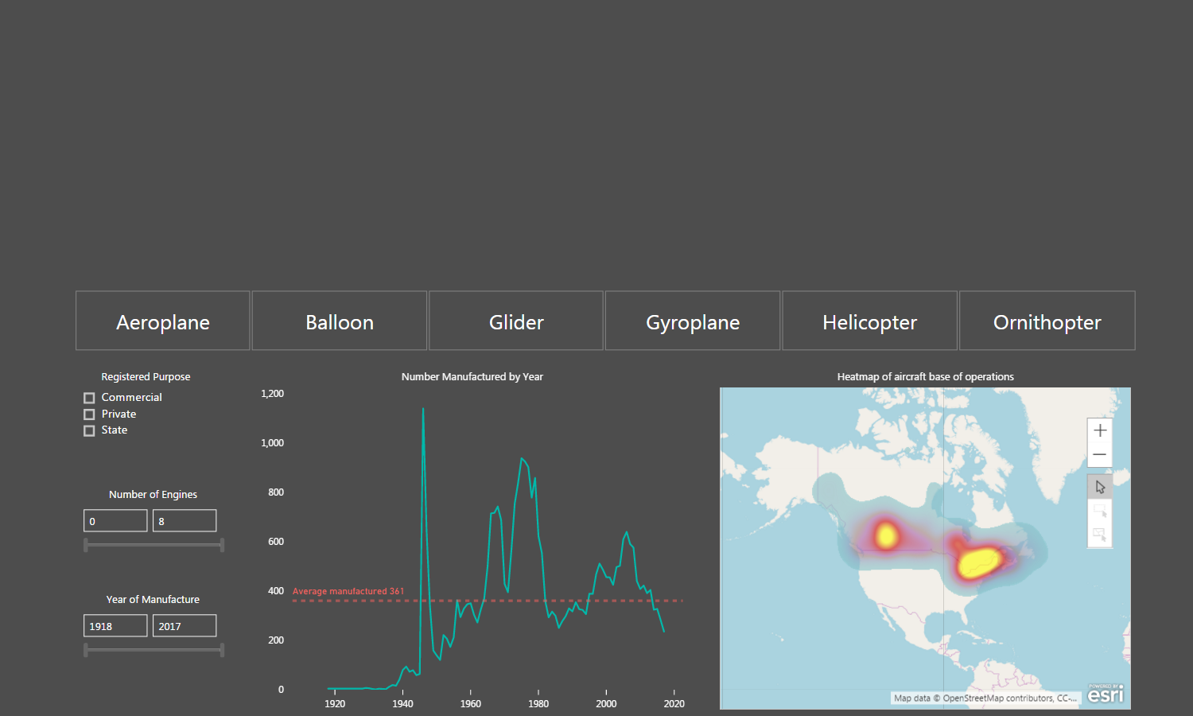Click the 'Number Manufactured by Year' chart title

[472, 377]
